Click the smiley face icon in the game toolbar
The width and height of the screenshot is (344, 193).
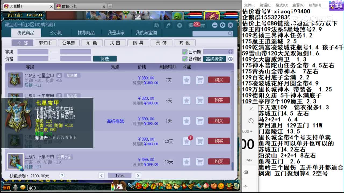pos(221,186)
